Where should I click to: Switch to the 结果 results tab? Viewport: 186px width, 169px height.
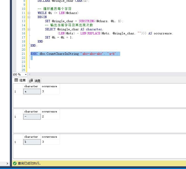point(20,81)
